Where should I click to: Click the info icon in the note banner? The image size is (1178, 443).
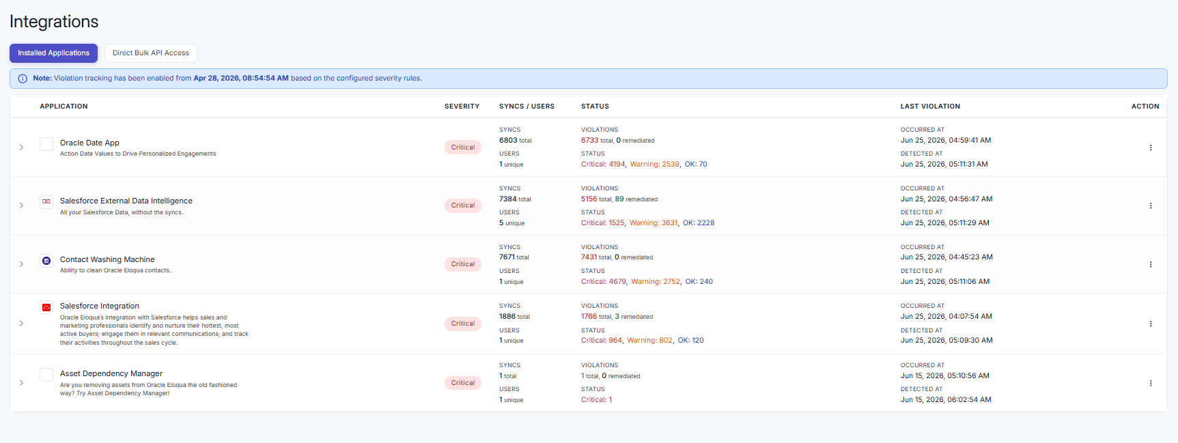click(23, 78)
